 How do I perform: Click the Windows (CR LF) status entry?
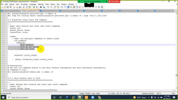[148, 93]
